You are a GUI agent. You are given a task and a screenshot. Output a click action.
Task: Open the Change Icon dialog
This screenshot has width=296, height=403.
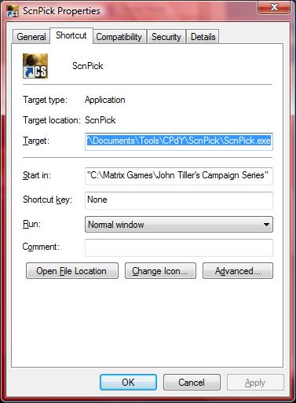[x=160, y=271]
